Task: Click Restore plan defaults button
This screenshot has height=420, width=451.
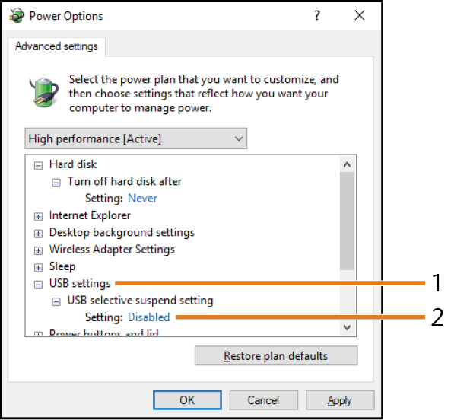Action: pos(276,355)
